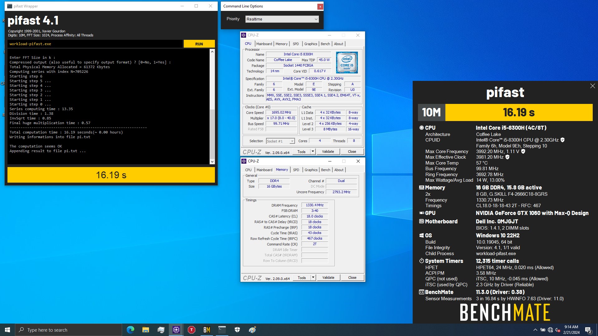Open Bench tab in upper CPU-Z window
598x336 pixels.
[x=325, y=44]
